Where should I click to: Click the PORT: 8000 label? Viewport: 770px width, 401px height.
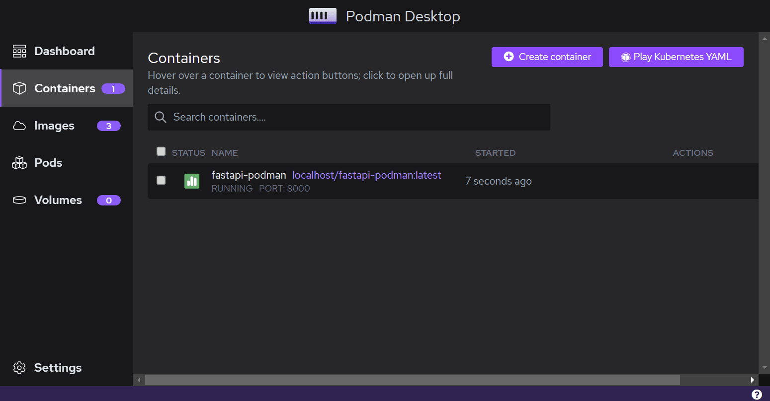[x=284, y=189]
